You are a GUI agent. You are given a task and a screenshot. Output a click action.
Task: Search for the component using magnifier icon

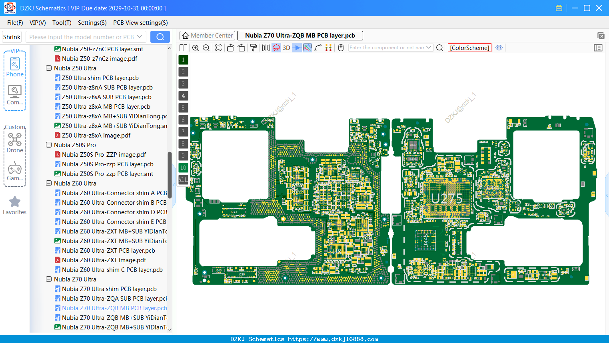439,48
